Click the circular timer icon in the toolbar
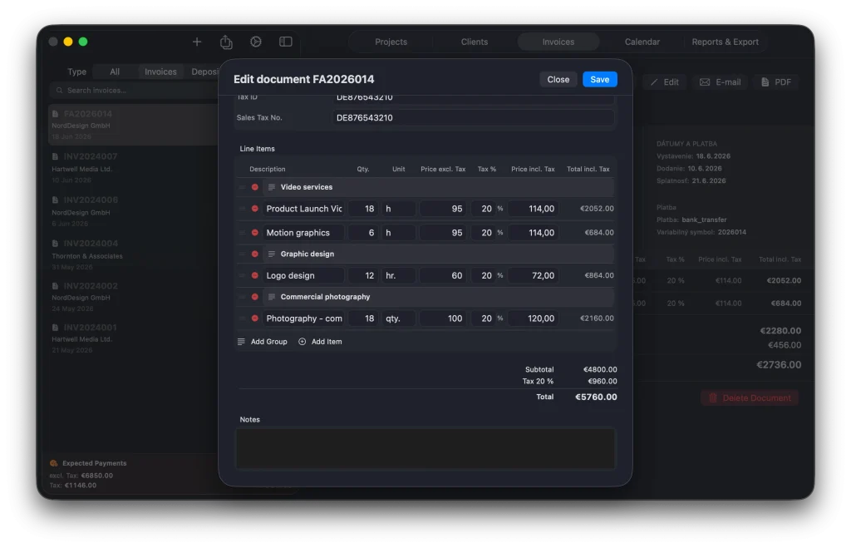This screenshot has width=851, height=548. [x=256, y=42]
